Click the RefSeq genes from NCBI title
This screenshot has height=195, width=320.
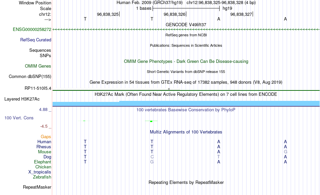point(186,35)
